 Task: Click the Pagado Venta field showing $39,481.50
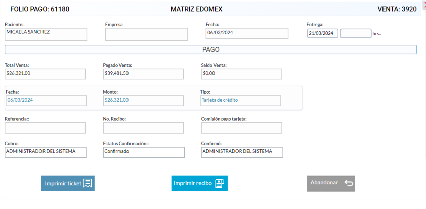pyautogui.click(x=143, y=74)
